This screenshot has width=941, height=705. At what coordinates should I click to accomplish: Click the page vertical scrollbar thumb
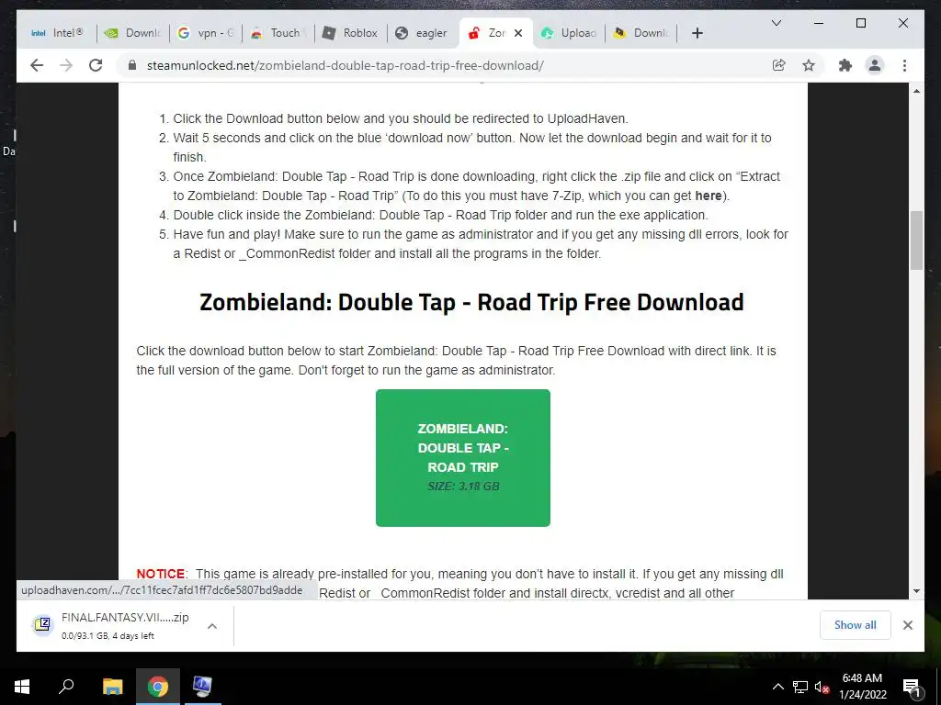[916, 241]
